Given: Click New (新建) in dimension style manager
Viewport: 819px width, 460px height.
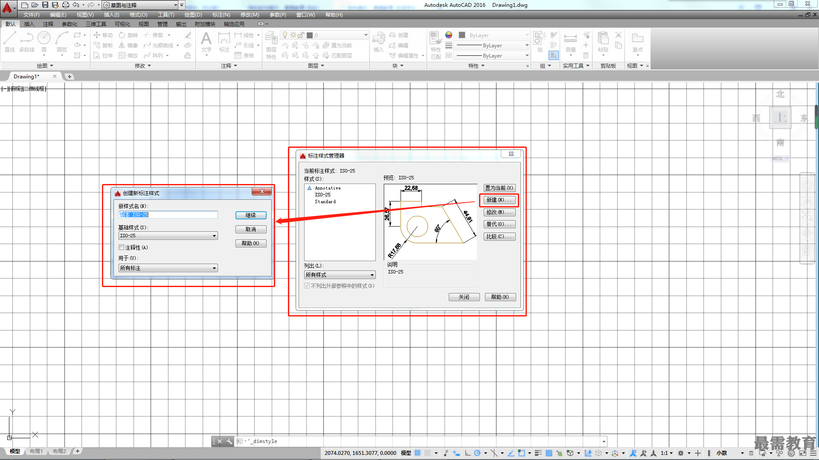Looking at the screenshot, I should 500,200.
